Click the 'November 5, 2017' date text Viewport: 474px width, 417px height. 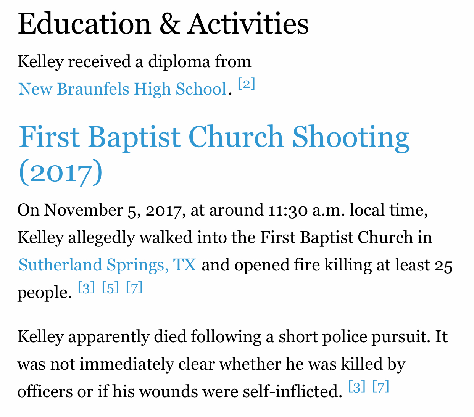pos(112,210)
